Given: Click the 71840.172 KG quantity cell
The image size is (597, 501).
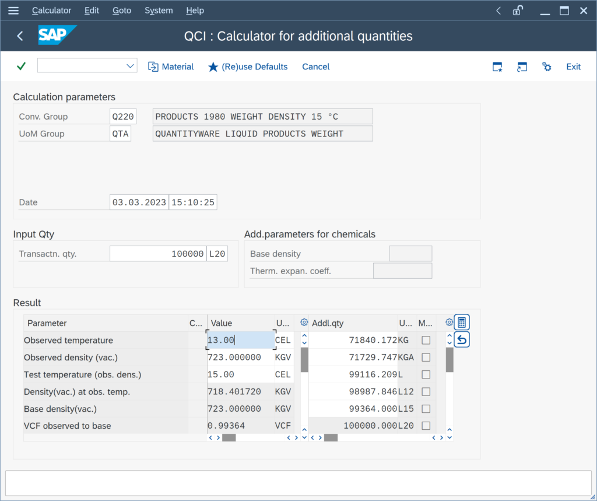Looking at the screenshot, I should (353, 340).
